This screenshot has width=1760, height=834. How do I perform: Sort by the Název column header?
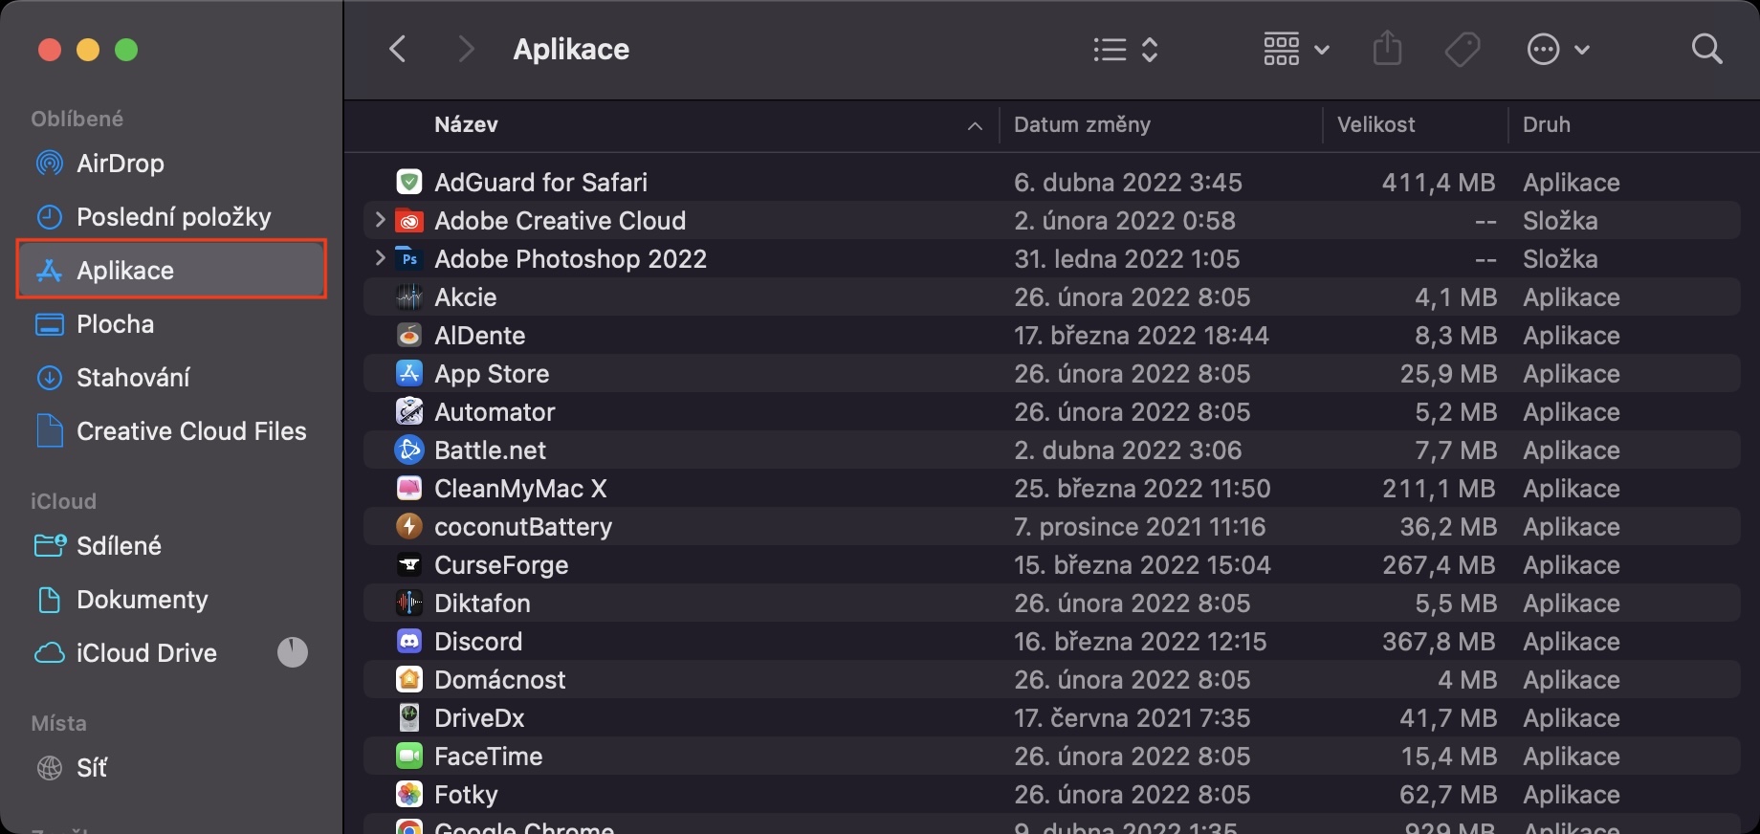point(466,124)
